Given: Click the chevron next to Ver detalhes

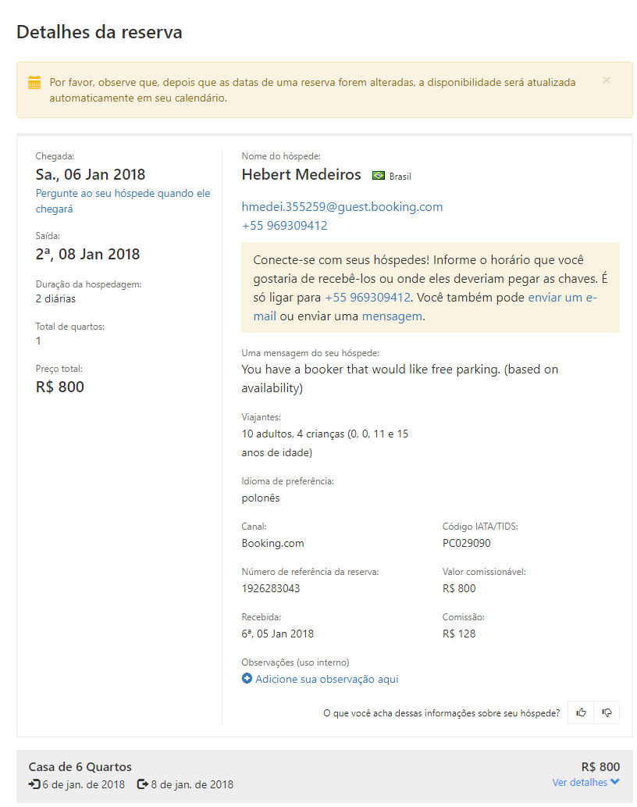Looking at the screenshot, I should click(x=615, y=782).
